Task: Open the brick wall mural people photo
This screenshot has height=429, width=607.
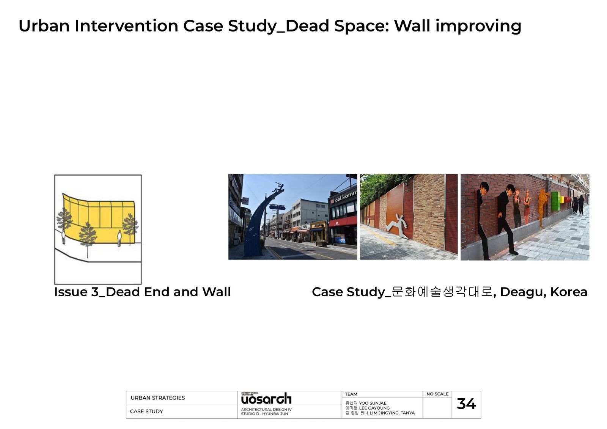Action: 525,217
